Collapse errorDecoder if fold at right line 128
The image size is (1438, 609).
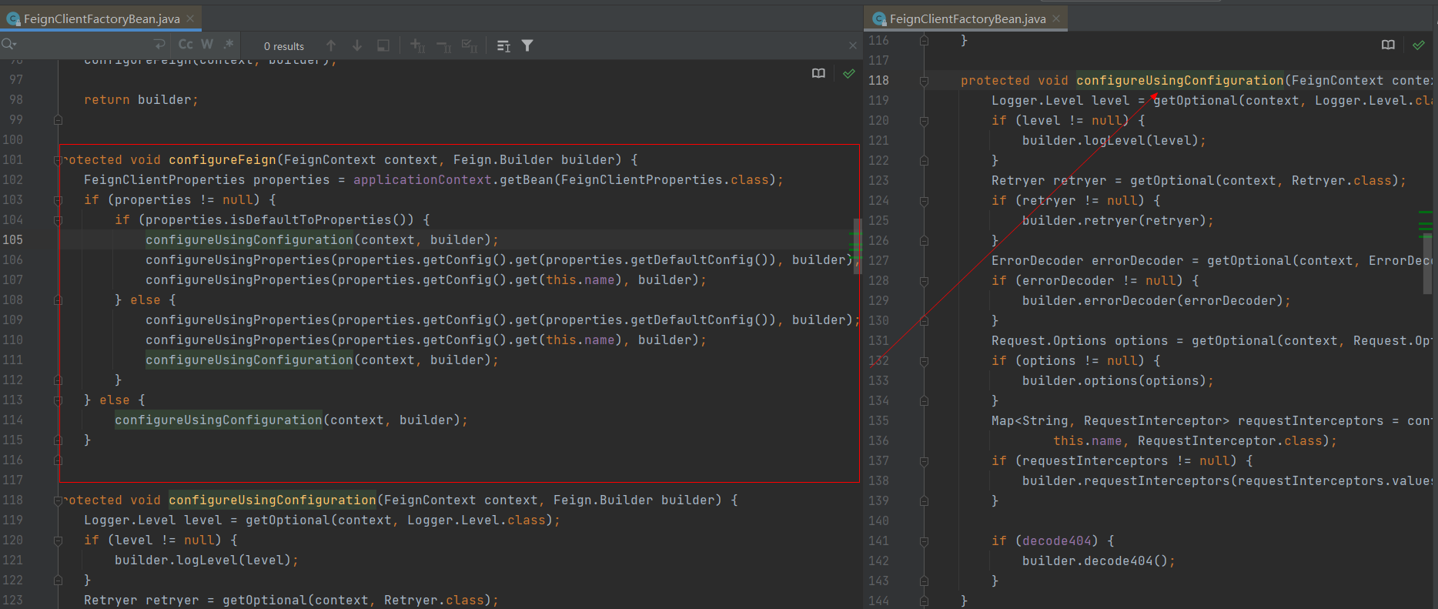[x=924, y=281]
